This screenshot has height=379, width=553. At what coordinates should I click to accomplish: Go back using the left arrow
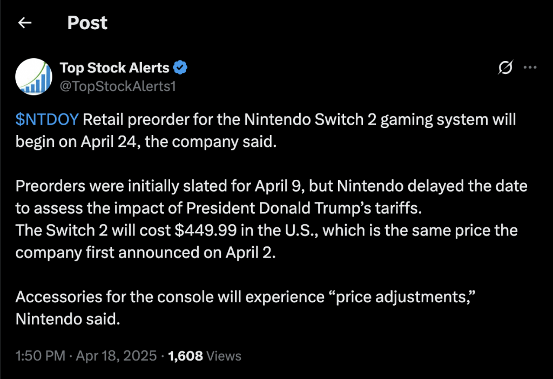point(25,23)
